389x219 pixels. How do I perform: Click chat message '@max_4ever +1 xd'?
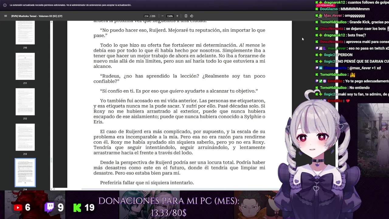click(x=365, y=68)
